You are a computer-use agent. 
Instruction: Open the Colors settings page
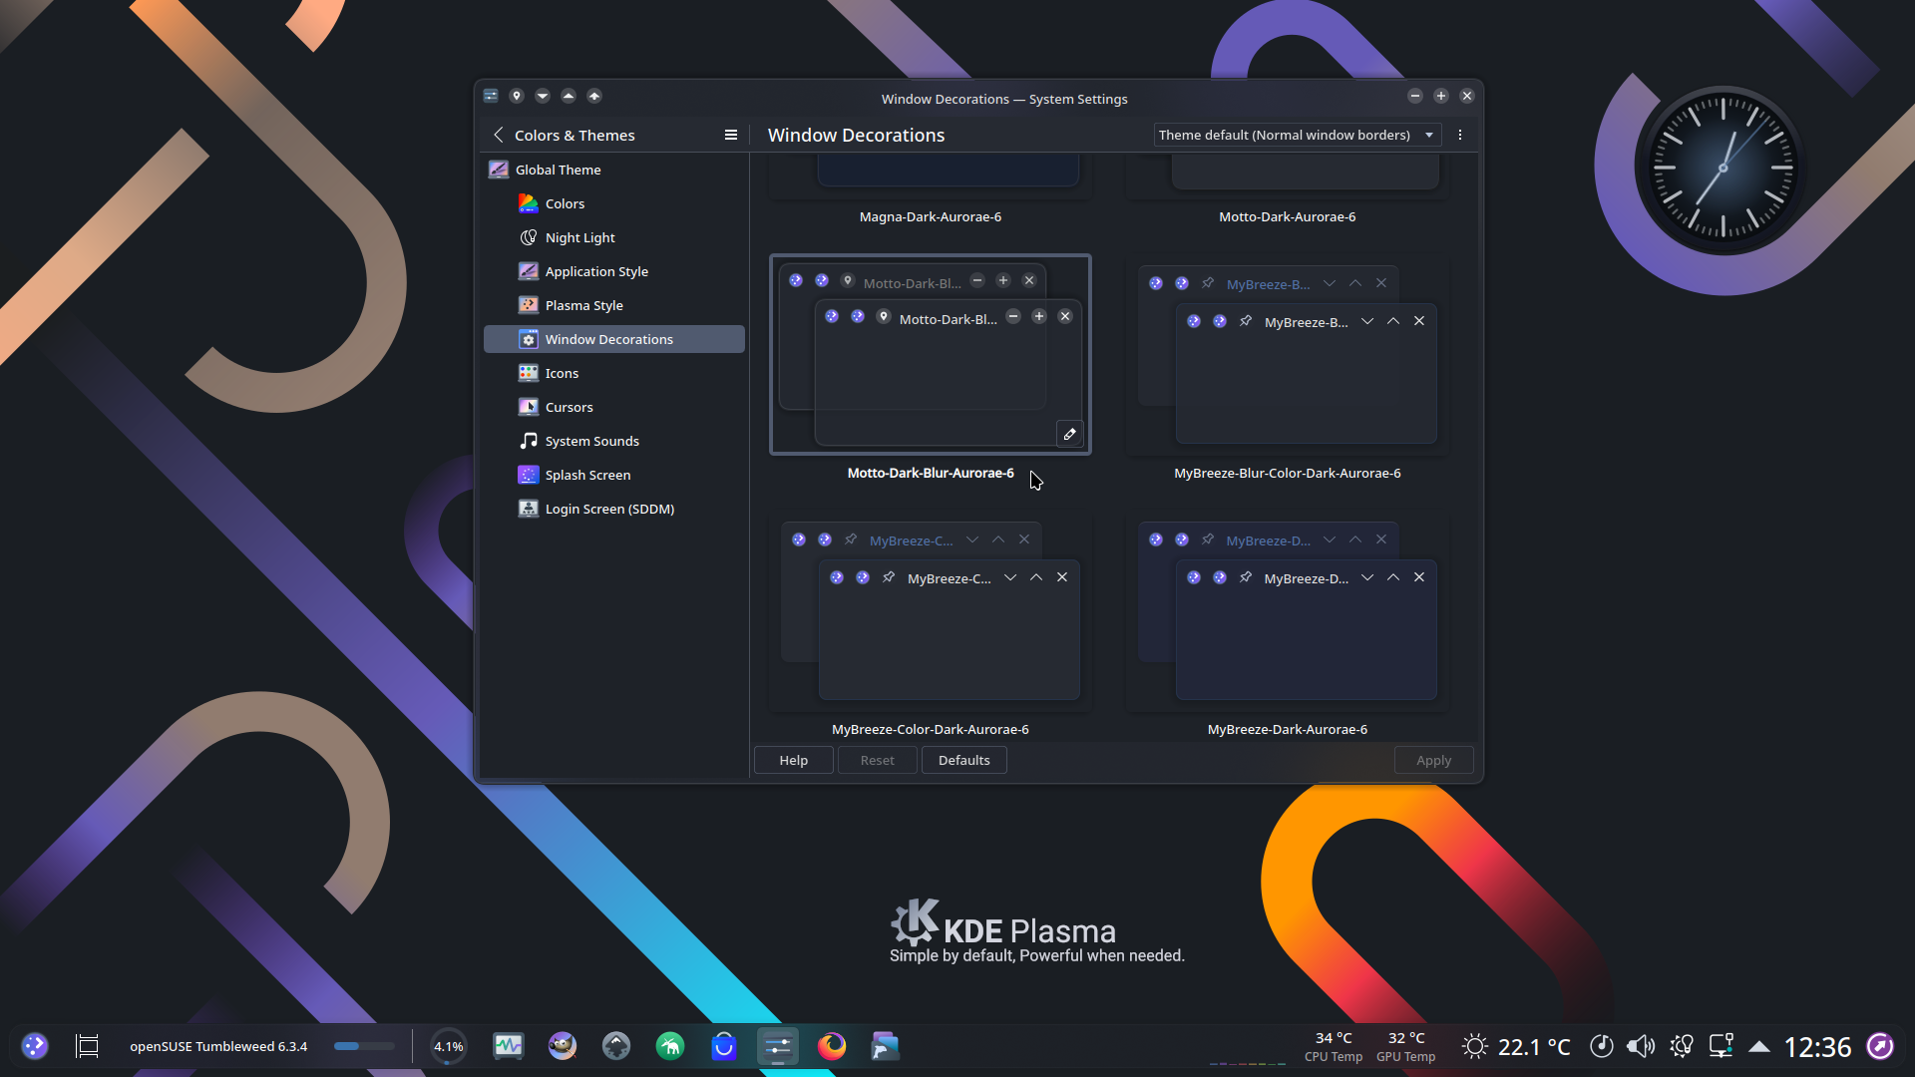click(614, 203)
